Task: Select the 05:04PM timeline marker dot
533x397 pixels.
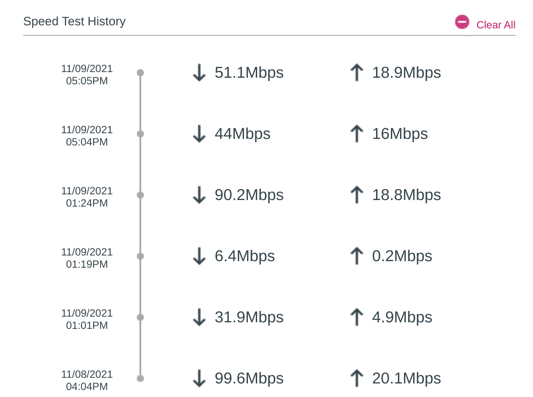Action: pos(140,134)
